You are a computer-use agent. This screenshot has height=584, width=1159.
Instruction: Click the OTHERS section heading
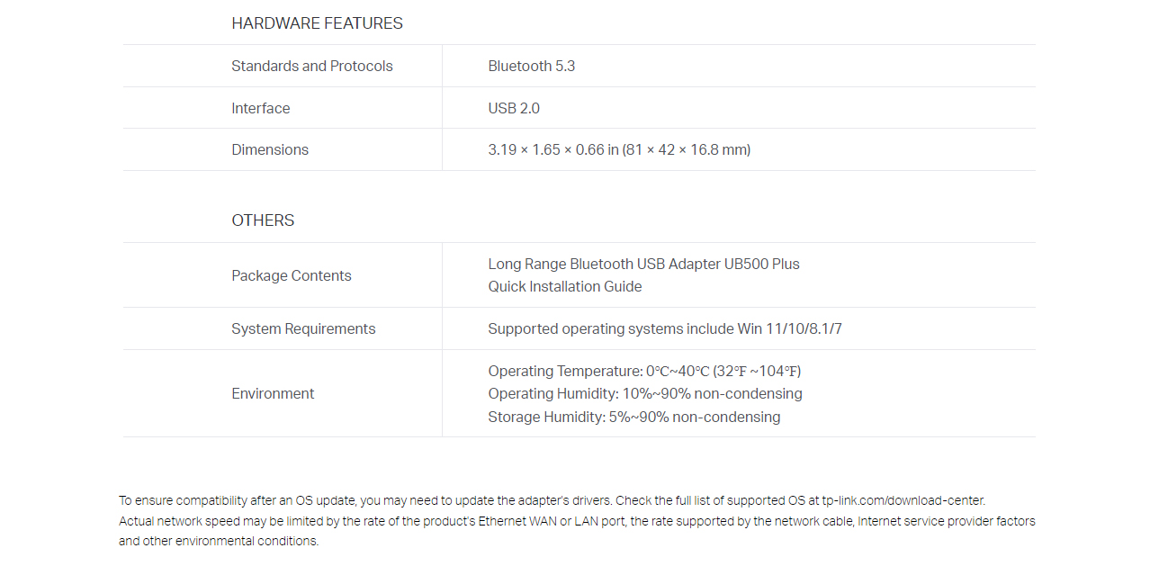tap(263, 220)
